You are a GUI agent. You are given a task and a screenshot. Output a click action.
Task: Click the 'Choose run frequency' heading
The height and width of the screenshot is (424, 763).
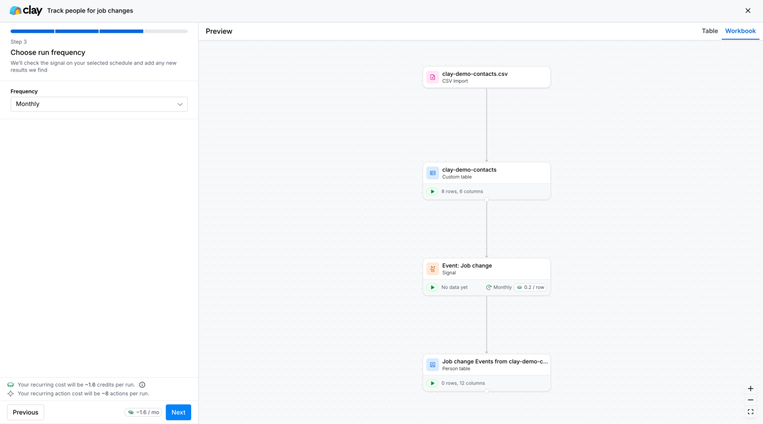(x=48, y=53)
